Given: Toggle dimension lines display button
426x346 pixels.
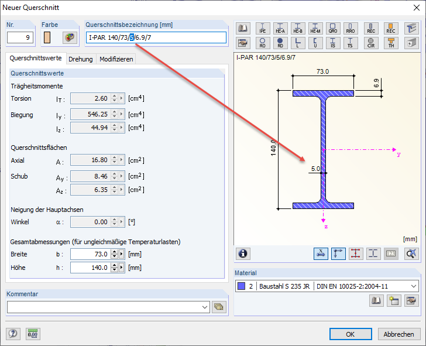Looking at the screenshot, I should click(338, 253).
